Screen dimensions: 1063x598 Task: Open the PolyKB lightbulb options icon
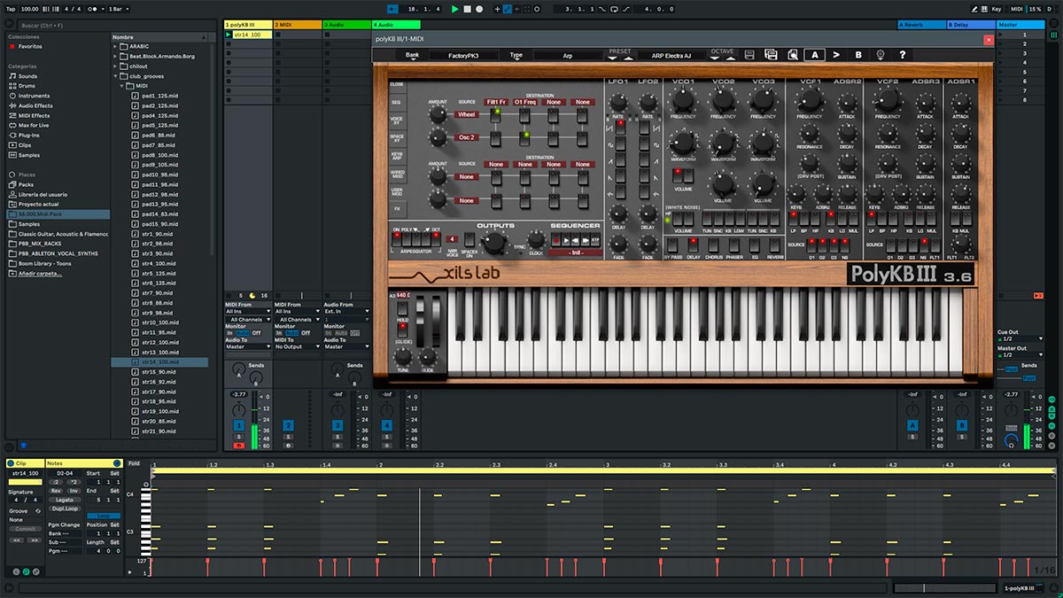click(x=881, y=55)
